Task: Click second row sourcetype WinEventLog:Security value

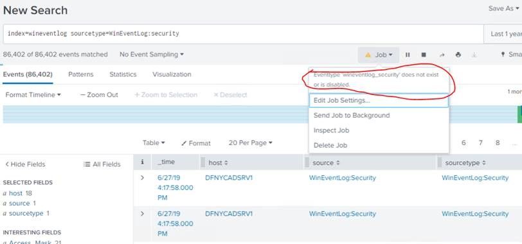Action: [475, 213]
